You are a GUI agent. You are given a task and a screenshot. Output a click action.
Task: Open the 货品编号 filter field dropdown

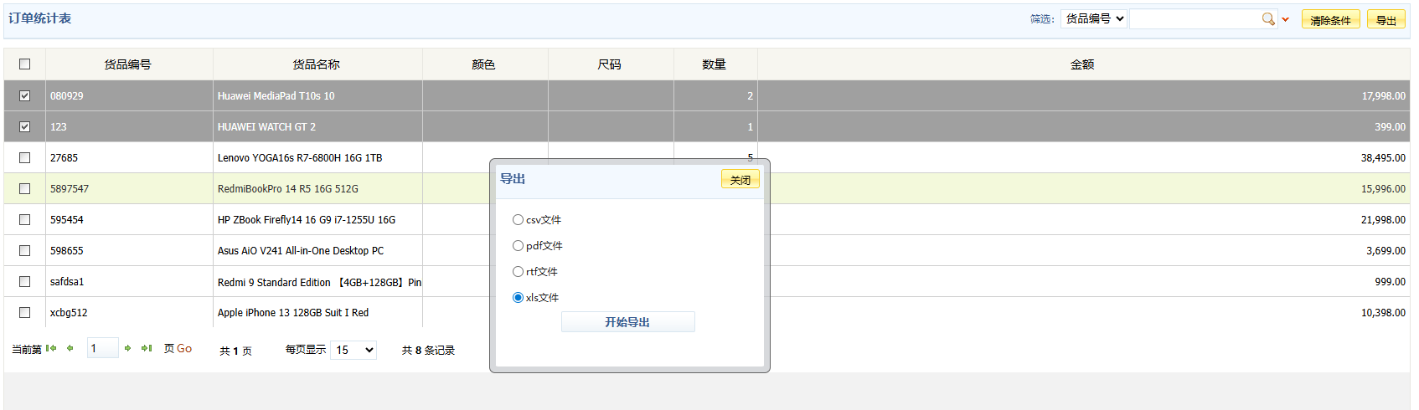1093,18
